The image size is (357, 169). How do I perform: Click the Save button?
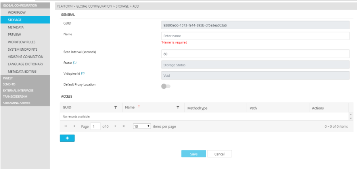(194, 154)
